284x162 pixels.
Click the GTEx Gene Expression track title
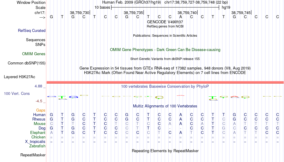(x=165, y=68)
